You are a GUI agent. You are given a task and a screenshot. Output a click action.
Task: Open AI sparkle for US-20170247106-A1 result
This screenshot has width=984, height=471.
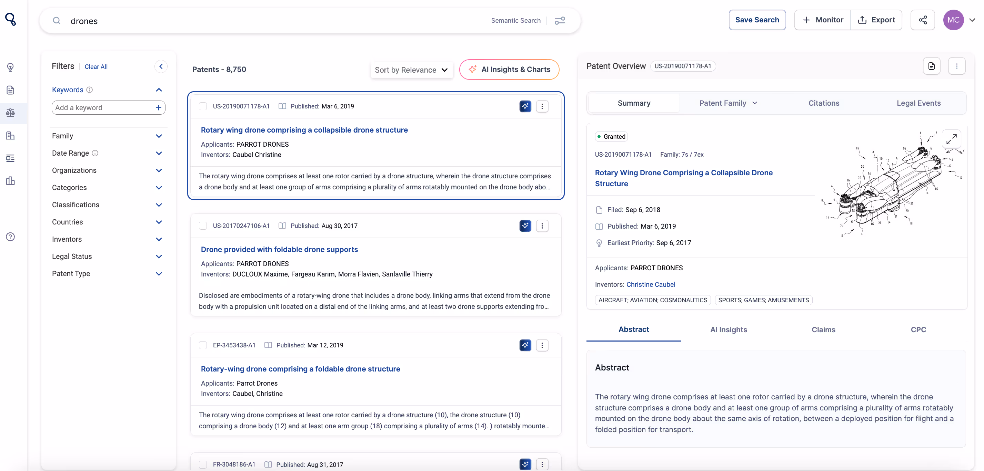tap(525, 226)
